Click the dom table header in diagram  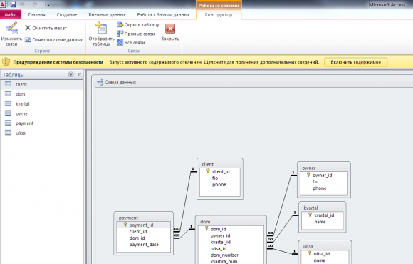231,222
